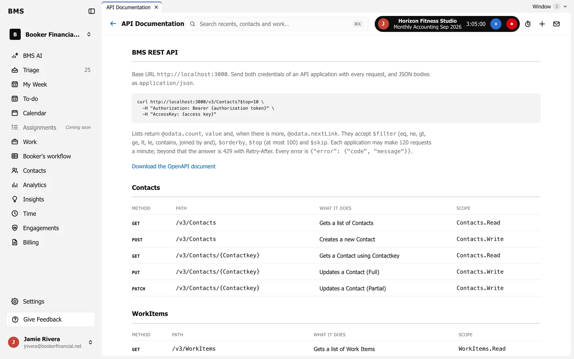Click the search recents and contacts field

tap(276, 24)
